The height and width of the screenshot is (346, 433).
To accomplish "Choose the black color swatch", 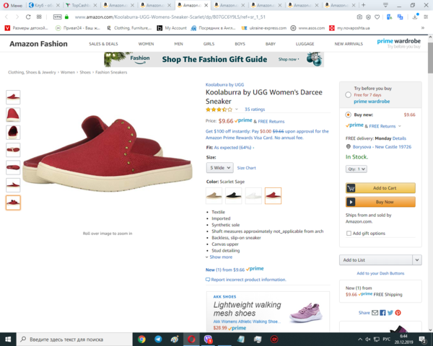I will [233, 195].
